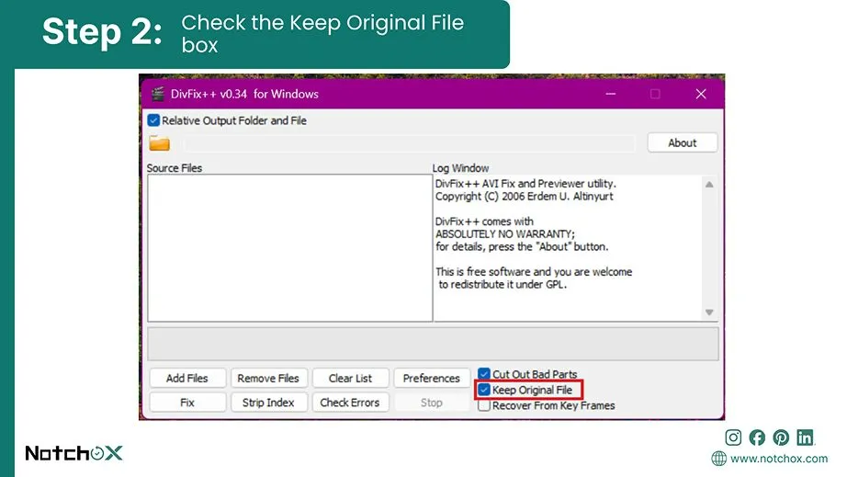Click the About button
The width and height of the screenshot is (847, 477).
click(x=683, y=142)
